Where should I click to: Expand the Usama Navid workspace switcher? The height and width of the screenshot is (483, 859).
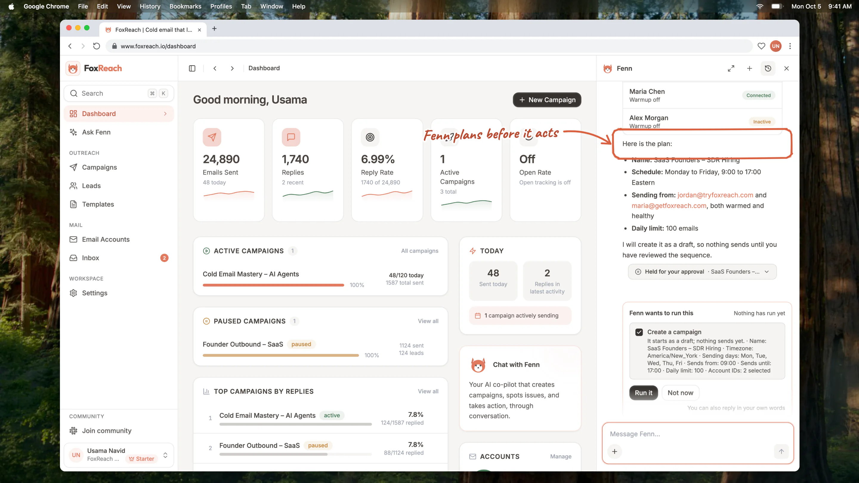pos(119,455)
